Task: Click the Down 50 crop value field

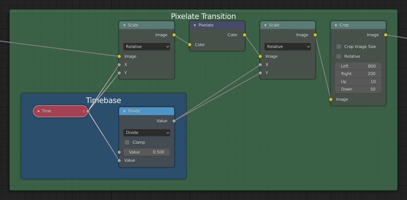Action: click(358, 89)
